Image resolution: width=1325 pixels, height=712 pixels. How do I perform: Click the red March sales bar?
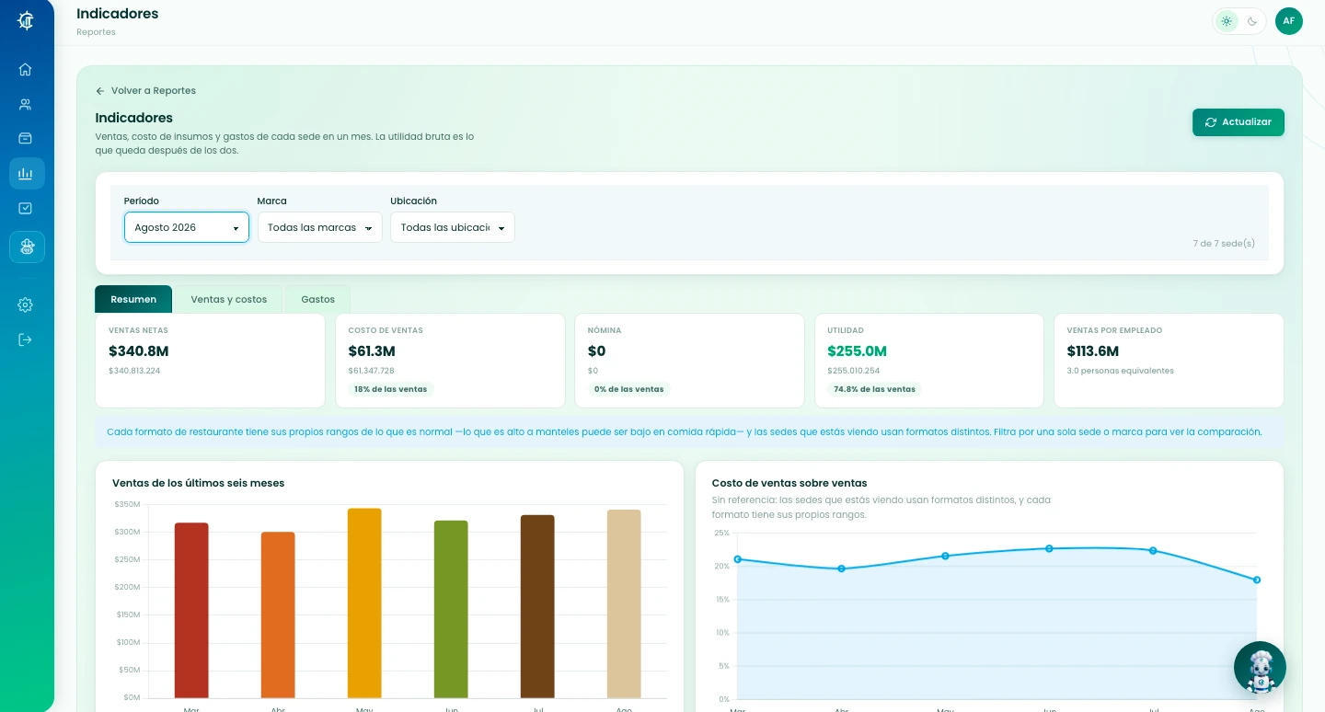tap(191, 610)
